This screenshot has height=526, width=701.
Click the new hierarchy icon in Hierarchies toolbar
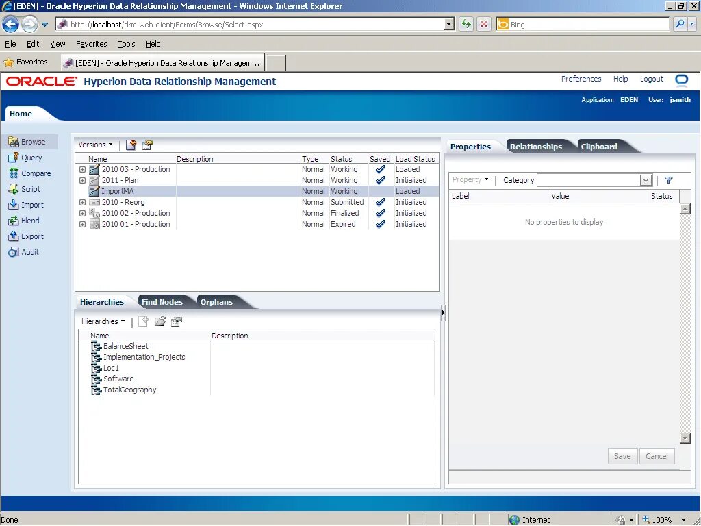(x=143, y=322)
